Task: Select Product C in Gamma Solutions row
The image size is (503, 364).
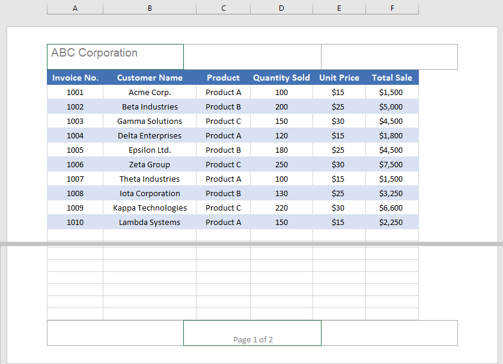Action: pos(224,121)
